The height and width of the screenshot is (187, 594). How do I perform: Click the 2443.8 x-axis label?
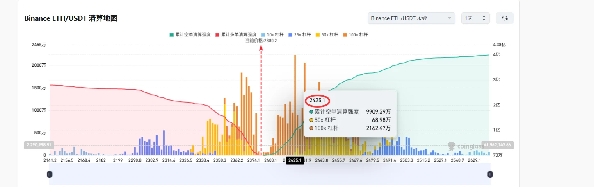[321, 160]
